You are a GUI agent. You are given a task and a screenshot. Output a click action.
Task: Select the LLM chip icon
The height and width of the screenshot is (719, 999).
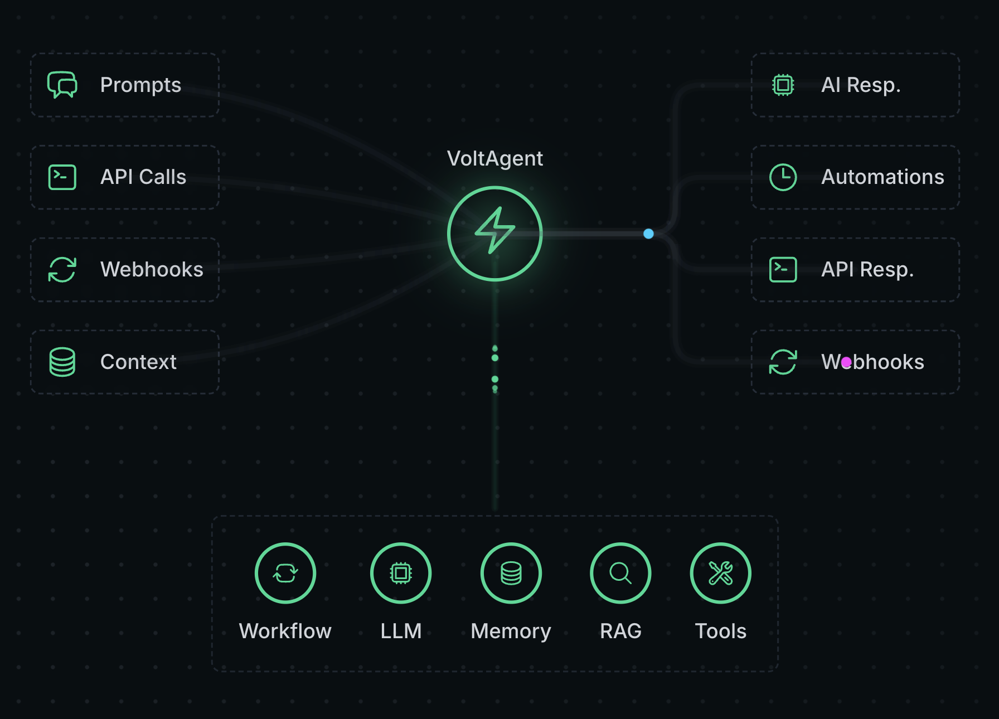[x=401, y=573]
